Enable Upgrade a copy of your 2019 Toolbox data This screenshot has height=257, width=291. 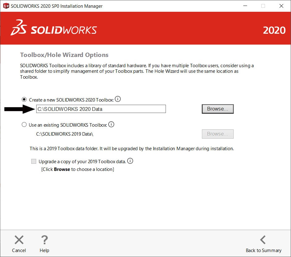(33, 161)
